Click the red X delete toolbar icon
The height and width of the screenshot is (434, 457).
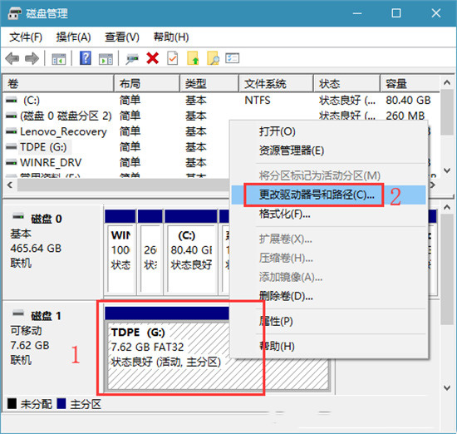(x=152, y=58)
